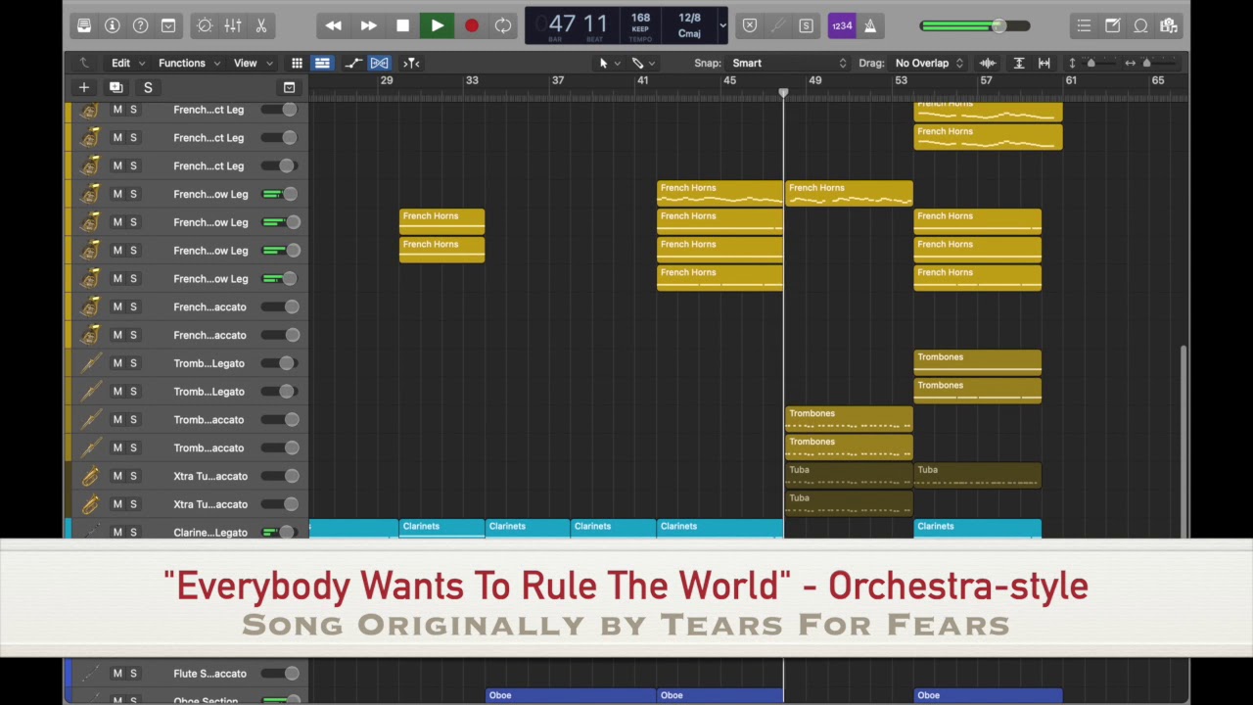Click vertical auto zoom button
1253x705 pixels.
(x=1019, y=63)
